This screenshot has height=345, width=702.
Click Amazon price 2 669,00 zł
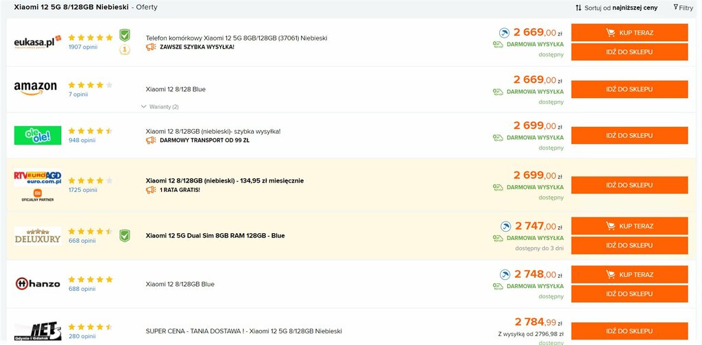tap(537, 80)
